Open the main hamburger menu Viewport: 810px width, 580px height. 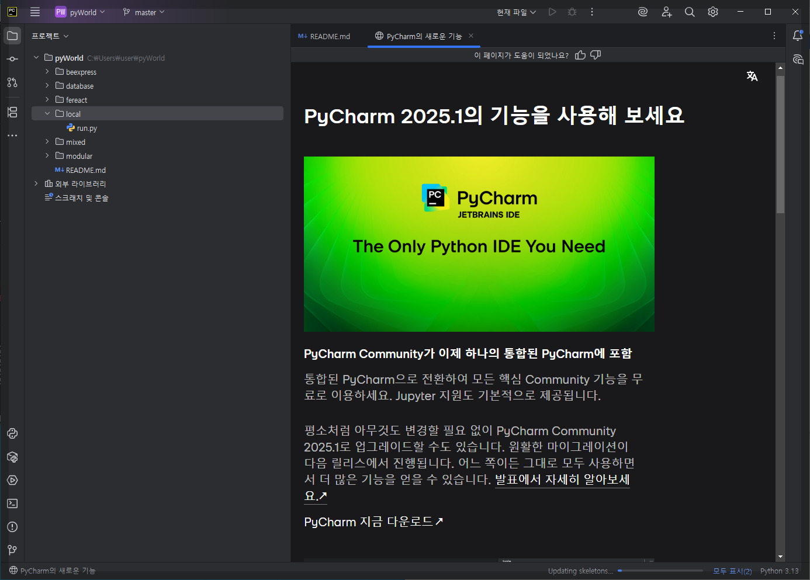click(35, 12)
